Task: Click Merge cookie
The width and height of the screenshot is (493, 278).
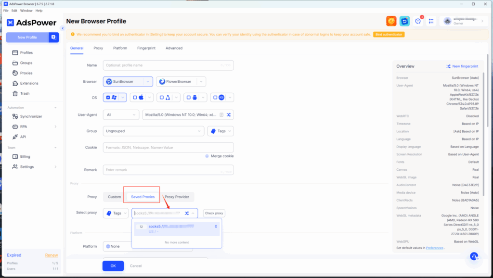Action: click(219, 156)
